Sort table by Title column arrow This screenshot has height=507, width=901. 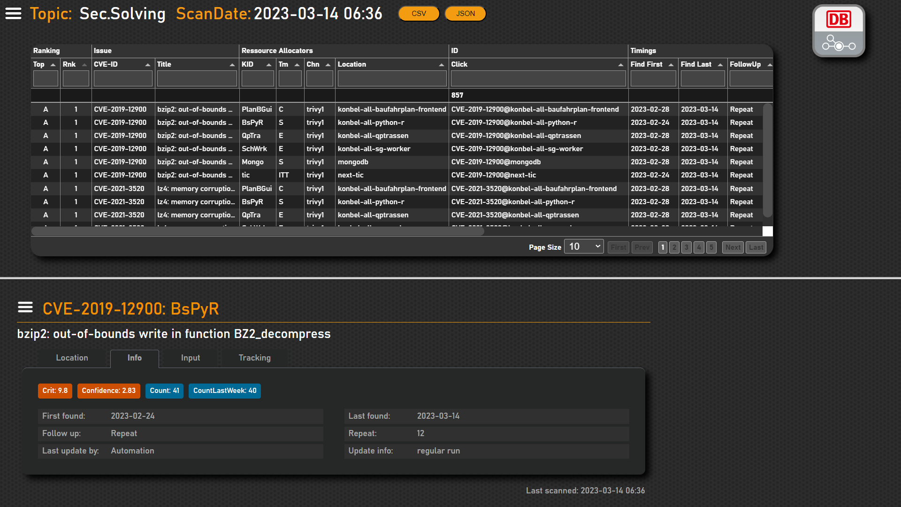(x=232, y=65)
